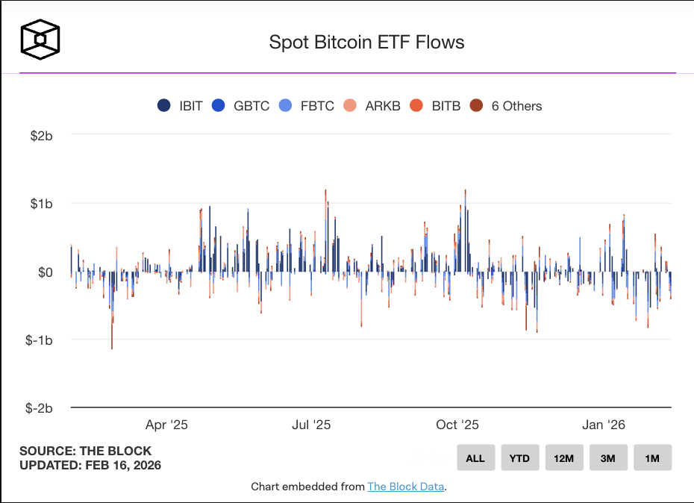Select the YTD range button

coord(520,457)
